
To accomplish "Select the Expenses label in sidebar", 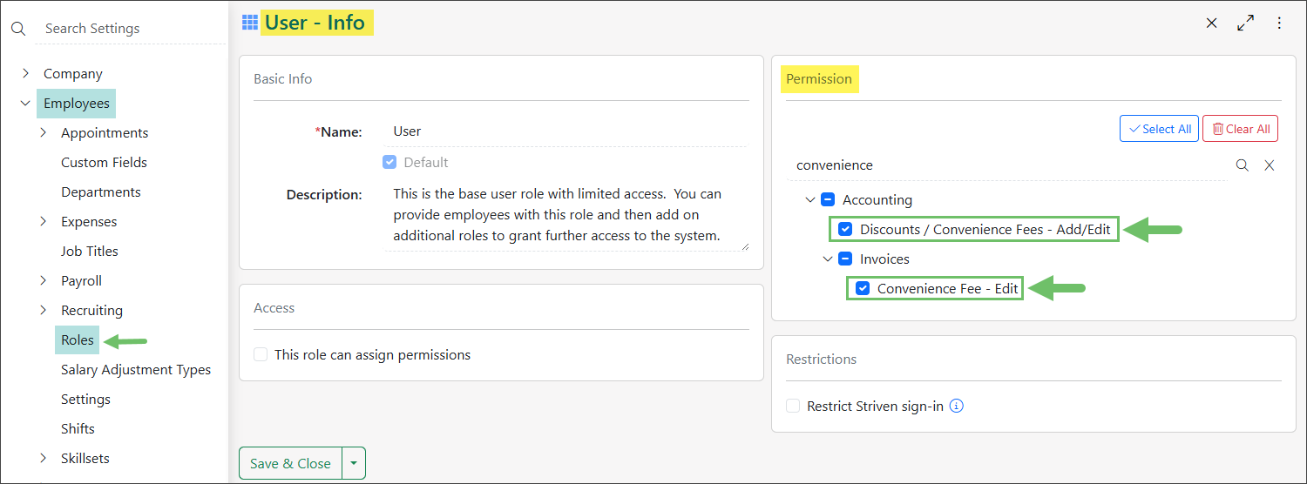I will (89, 221).
